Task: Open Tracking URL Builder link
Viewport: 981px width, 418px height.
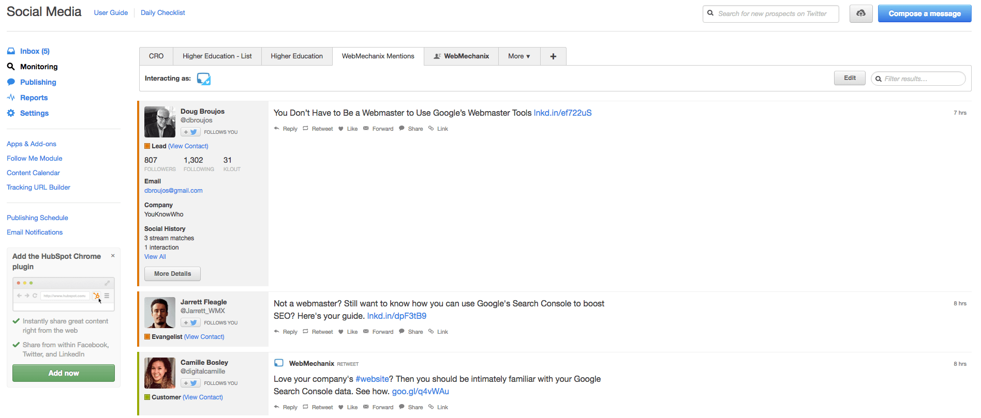Action: pyautogui.click(x=38, y=188)
